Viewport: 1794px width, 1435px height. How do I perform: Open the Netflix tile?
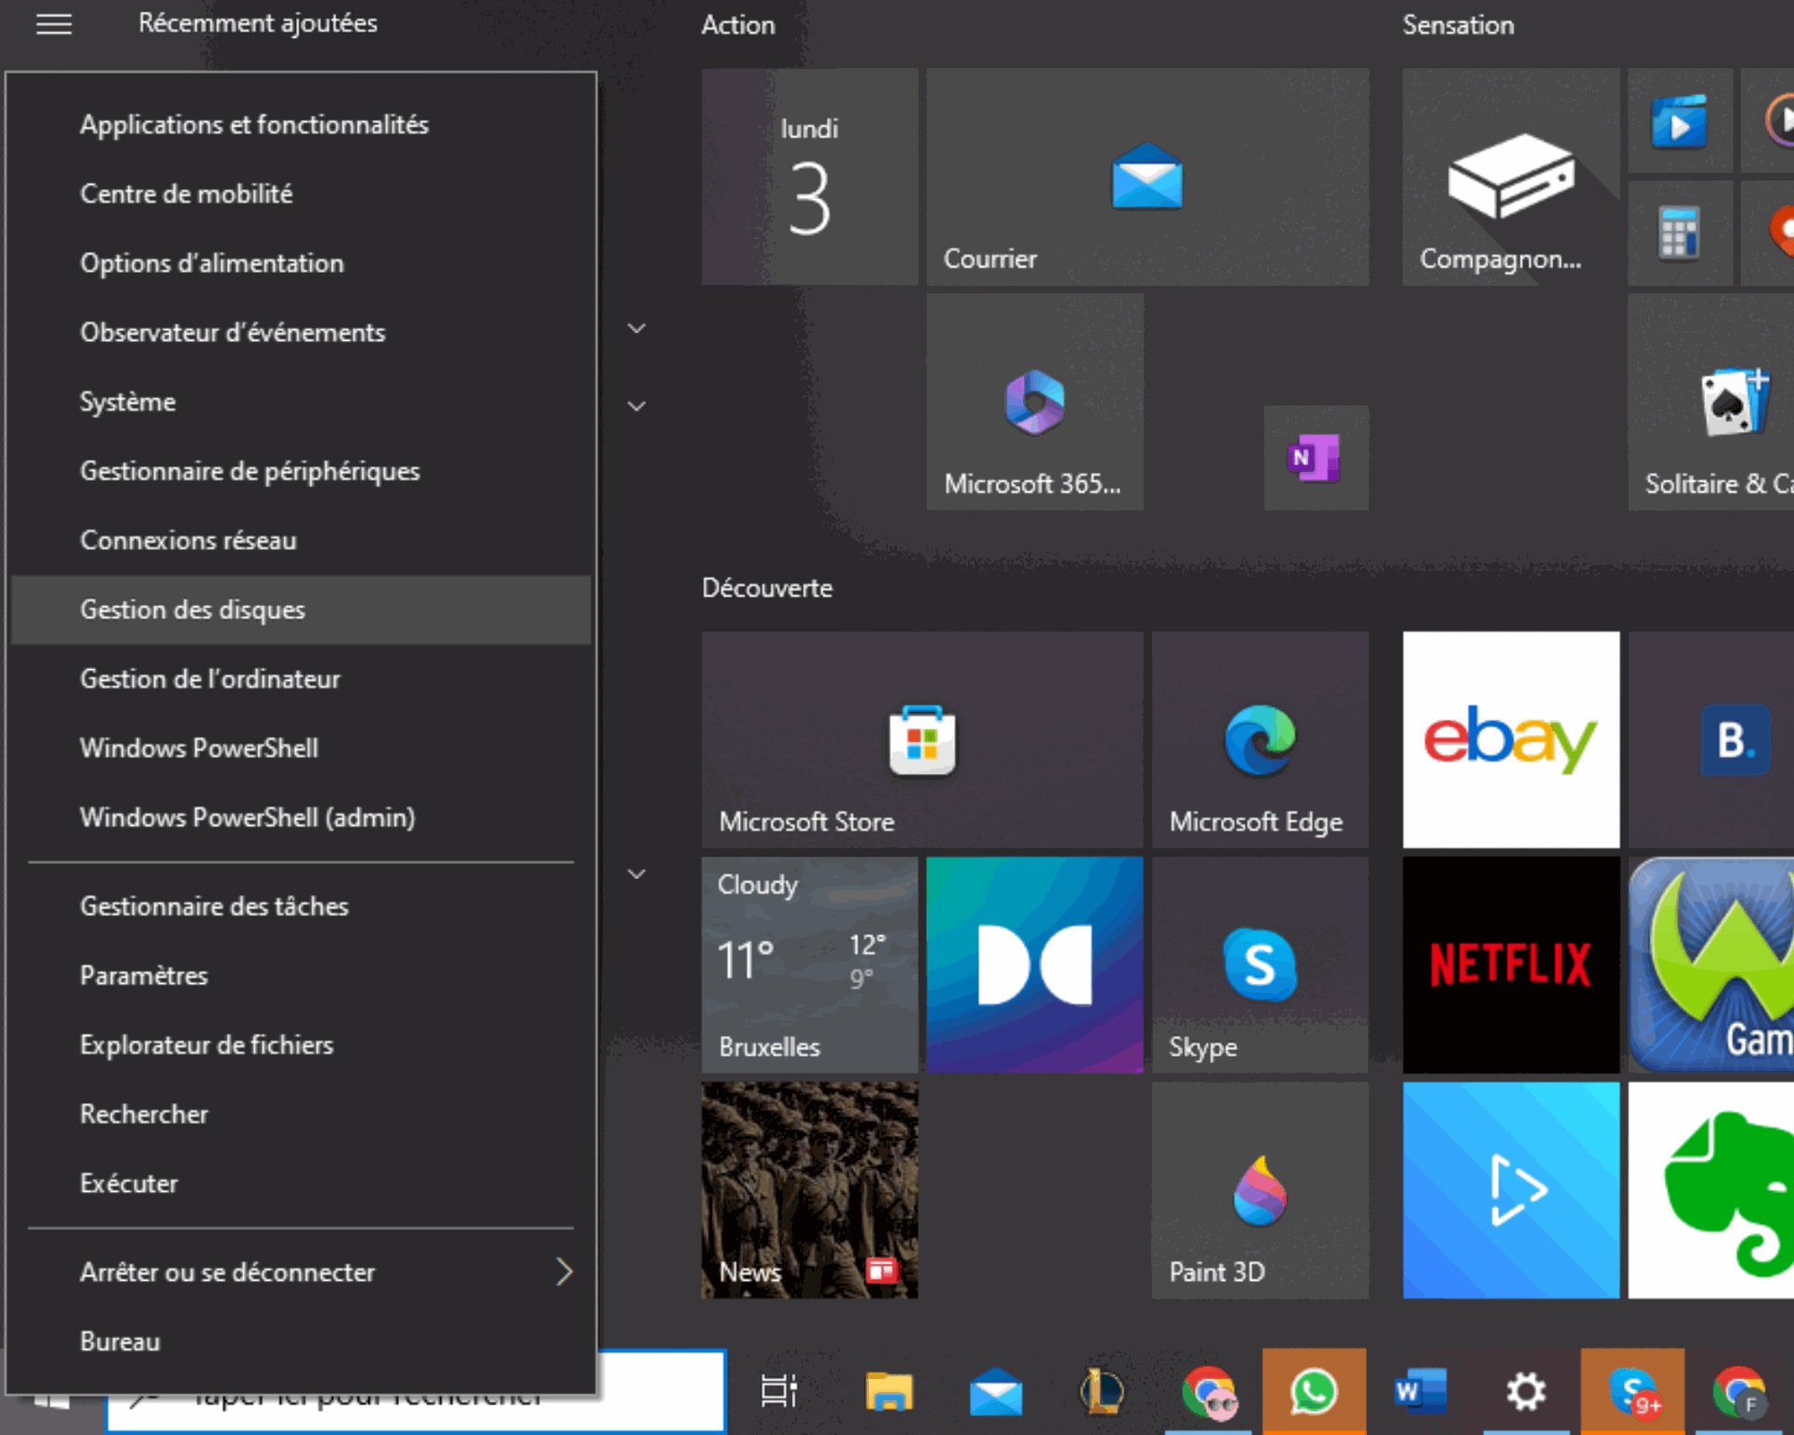1510,965
